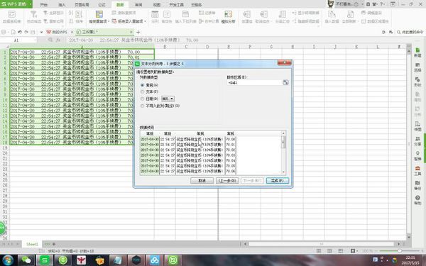Select the 常规 (General) column format radio
This screenshot has height=266, width=426.
[143, 85]
